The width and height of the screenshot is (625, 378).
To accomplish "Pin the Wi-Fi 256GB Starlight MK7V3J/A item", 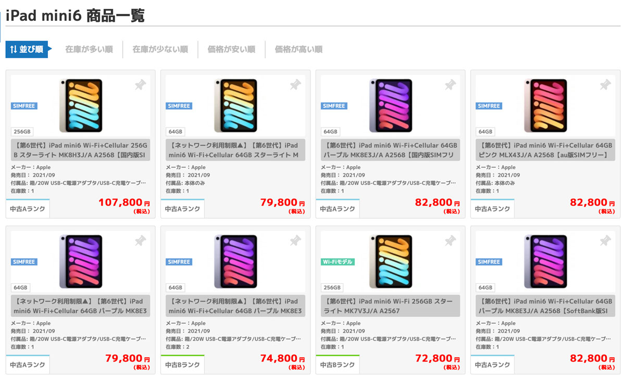I will click(x=451, y=241).
